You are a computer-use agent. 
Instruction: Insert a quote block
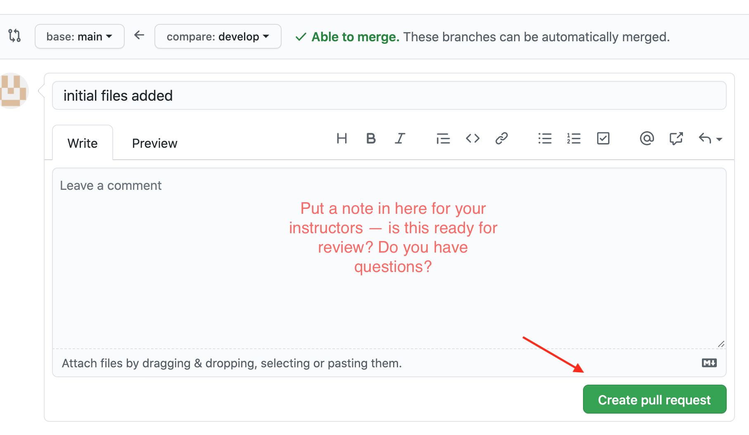pos(443,138)
